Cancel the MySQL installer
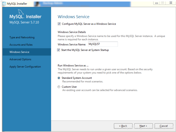This screenshot has height=132, width=176. click(x=164, y=126)
